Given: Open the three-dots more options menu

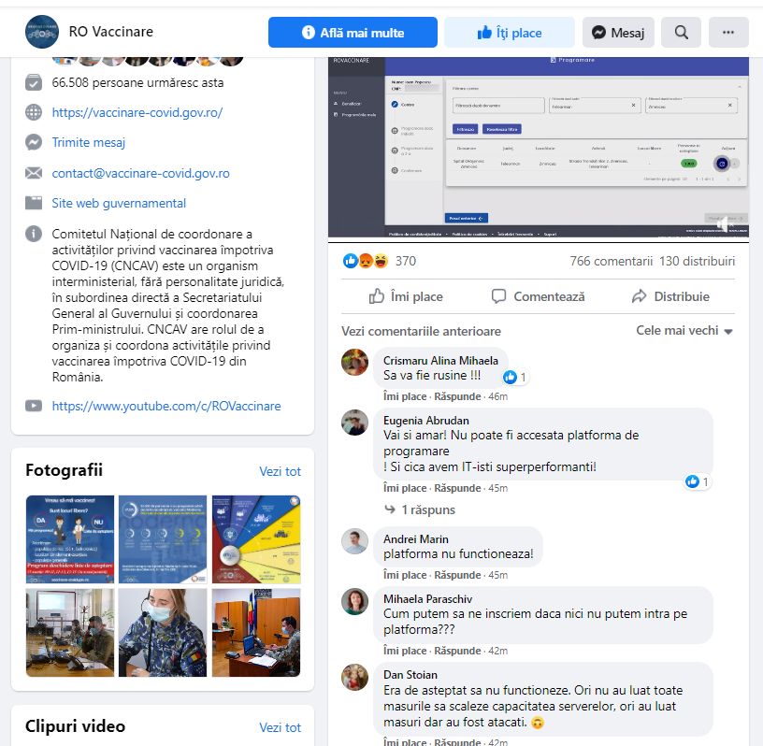Looking at the screenshot, I should (x=728, y=33).
